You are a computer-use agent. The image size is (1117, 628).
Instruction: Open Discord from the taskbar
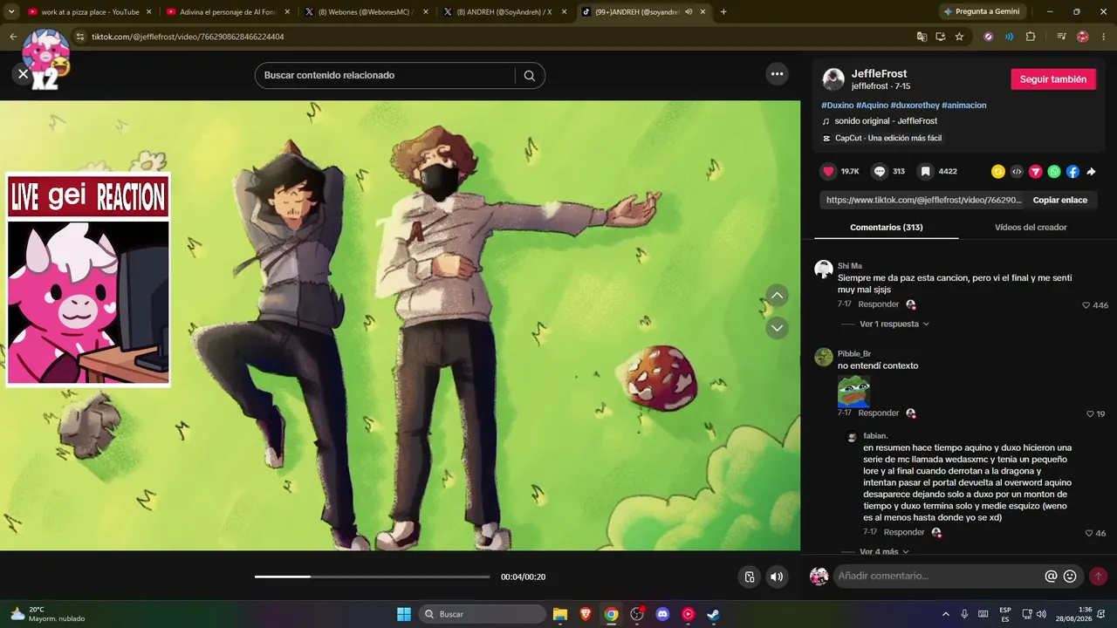(662, 614)
